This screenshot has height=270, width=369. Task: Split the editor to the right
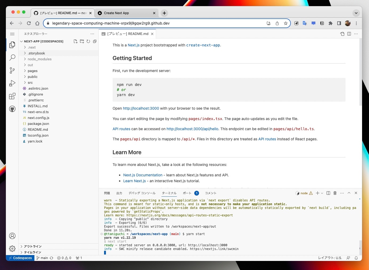tap(349, 34)
